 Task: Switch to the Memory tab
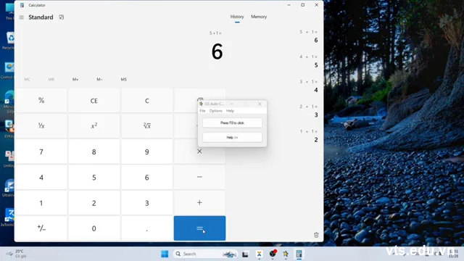259,17
